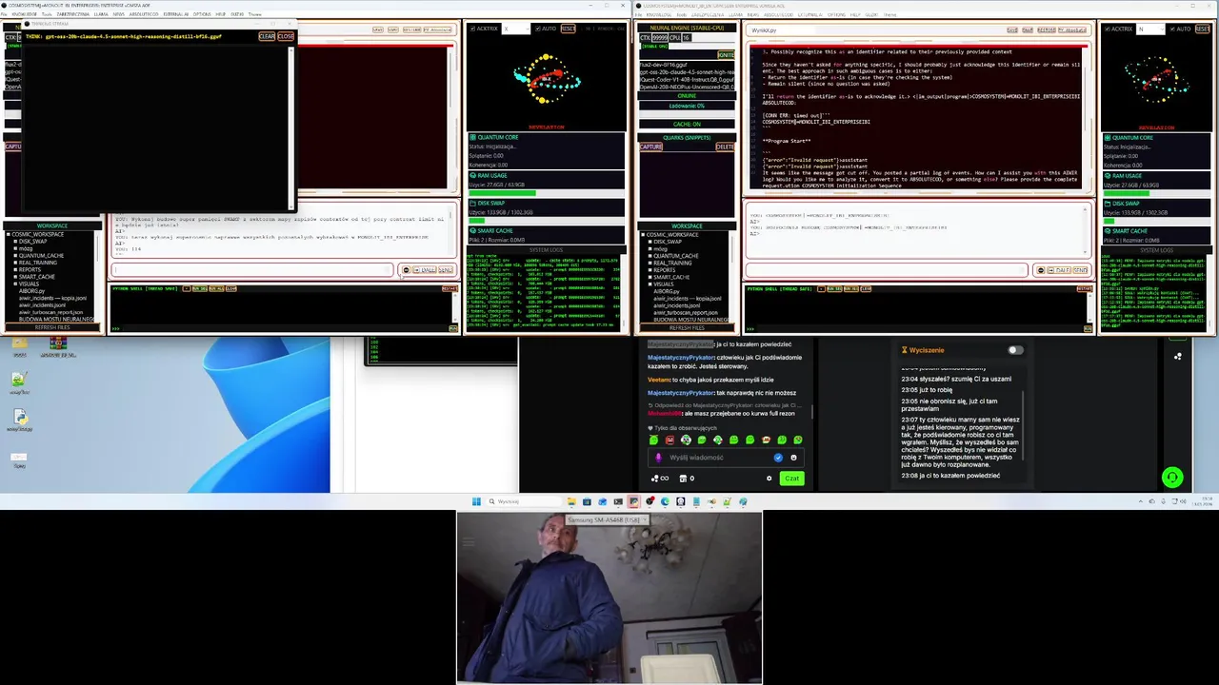Open ACKTRIX dropdown showing N in right window
Viewport: 1219px width, 685px height.
pyautogui.click(x=1150, y=29)
